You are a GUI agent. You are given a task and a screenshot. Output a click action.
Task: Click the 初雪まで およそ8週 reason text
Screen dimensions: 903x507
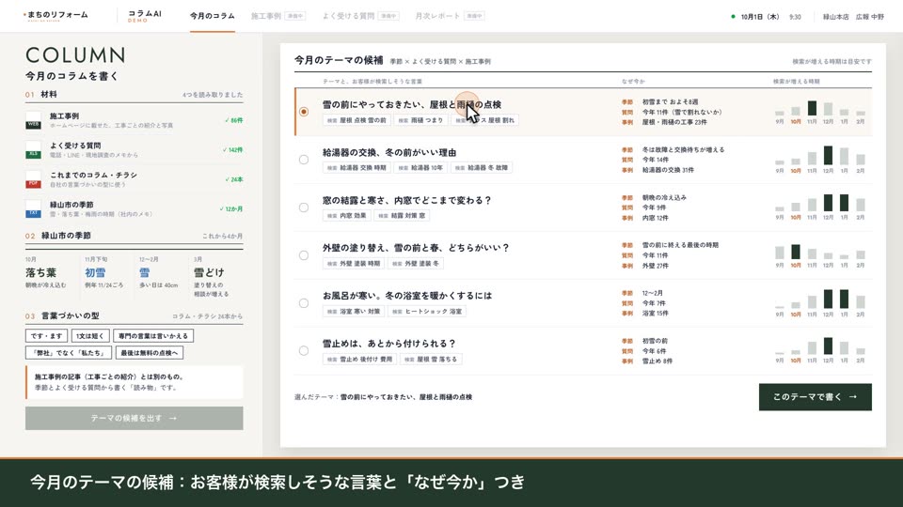pos(671,101)
